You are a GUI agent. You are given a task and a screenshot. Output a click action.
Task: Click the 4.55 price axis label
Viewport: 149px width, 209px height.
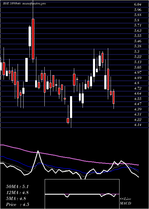pyautogui.click(x=138, y=99)
